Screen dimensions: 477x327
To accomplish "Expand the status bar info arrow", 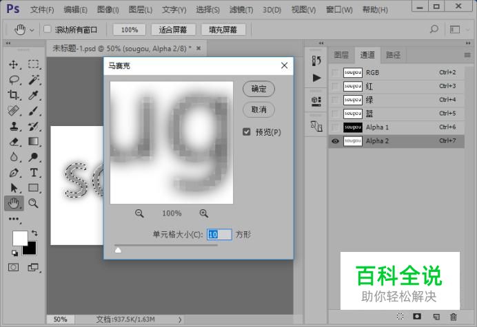I will (180, 319).
